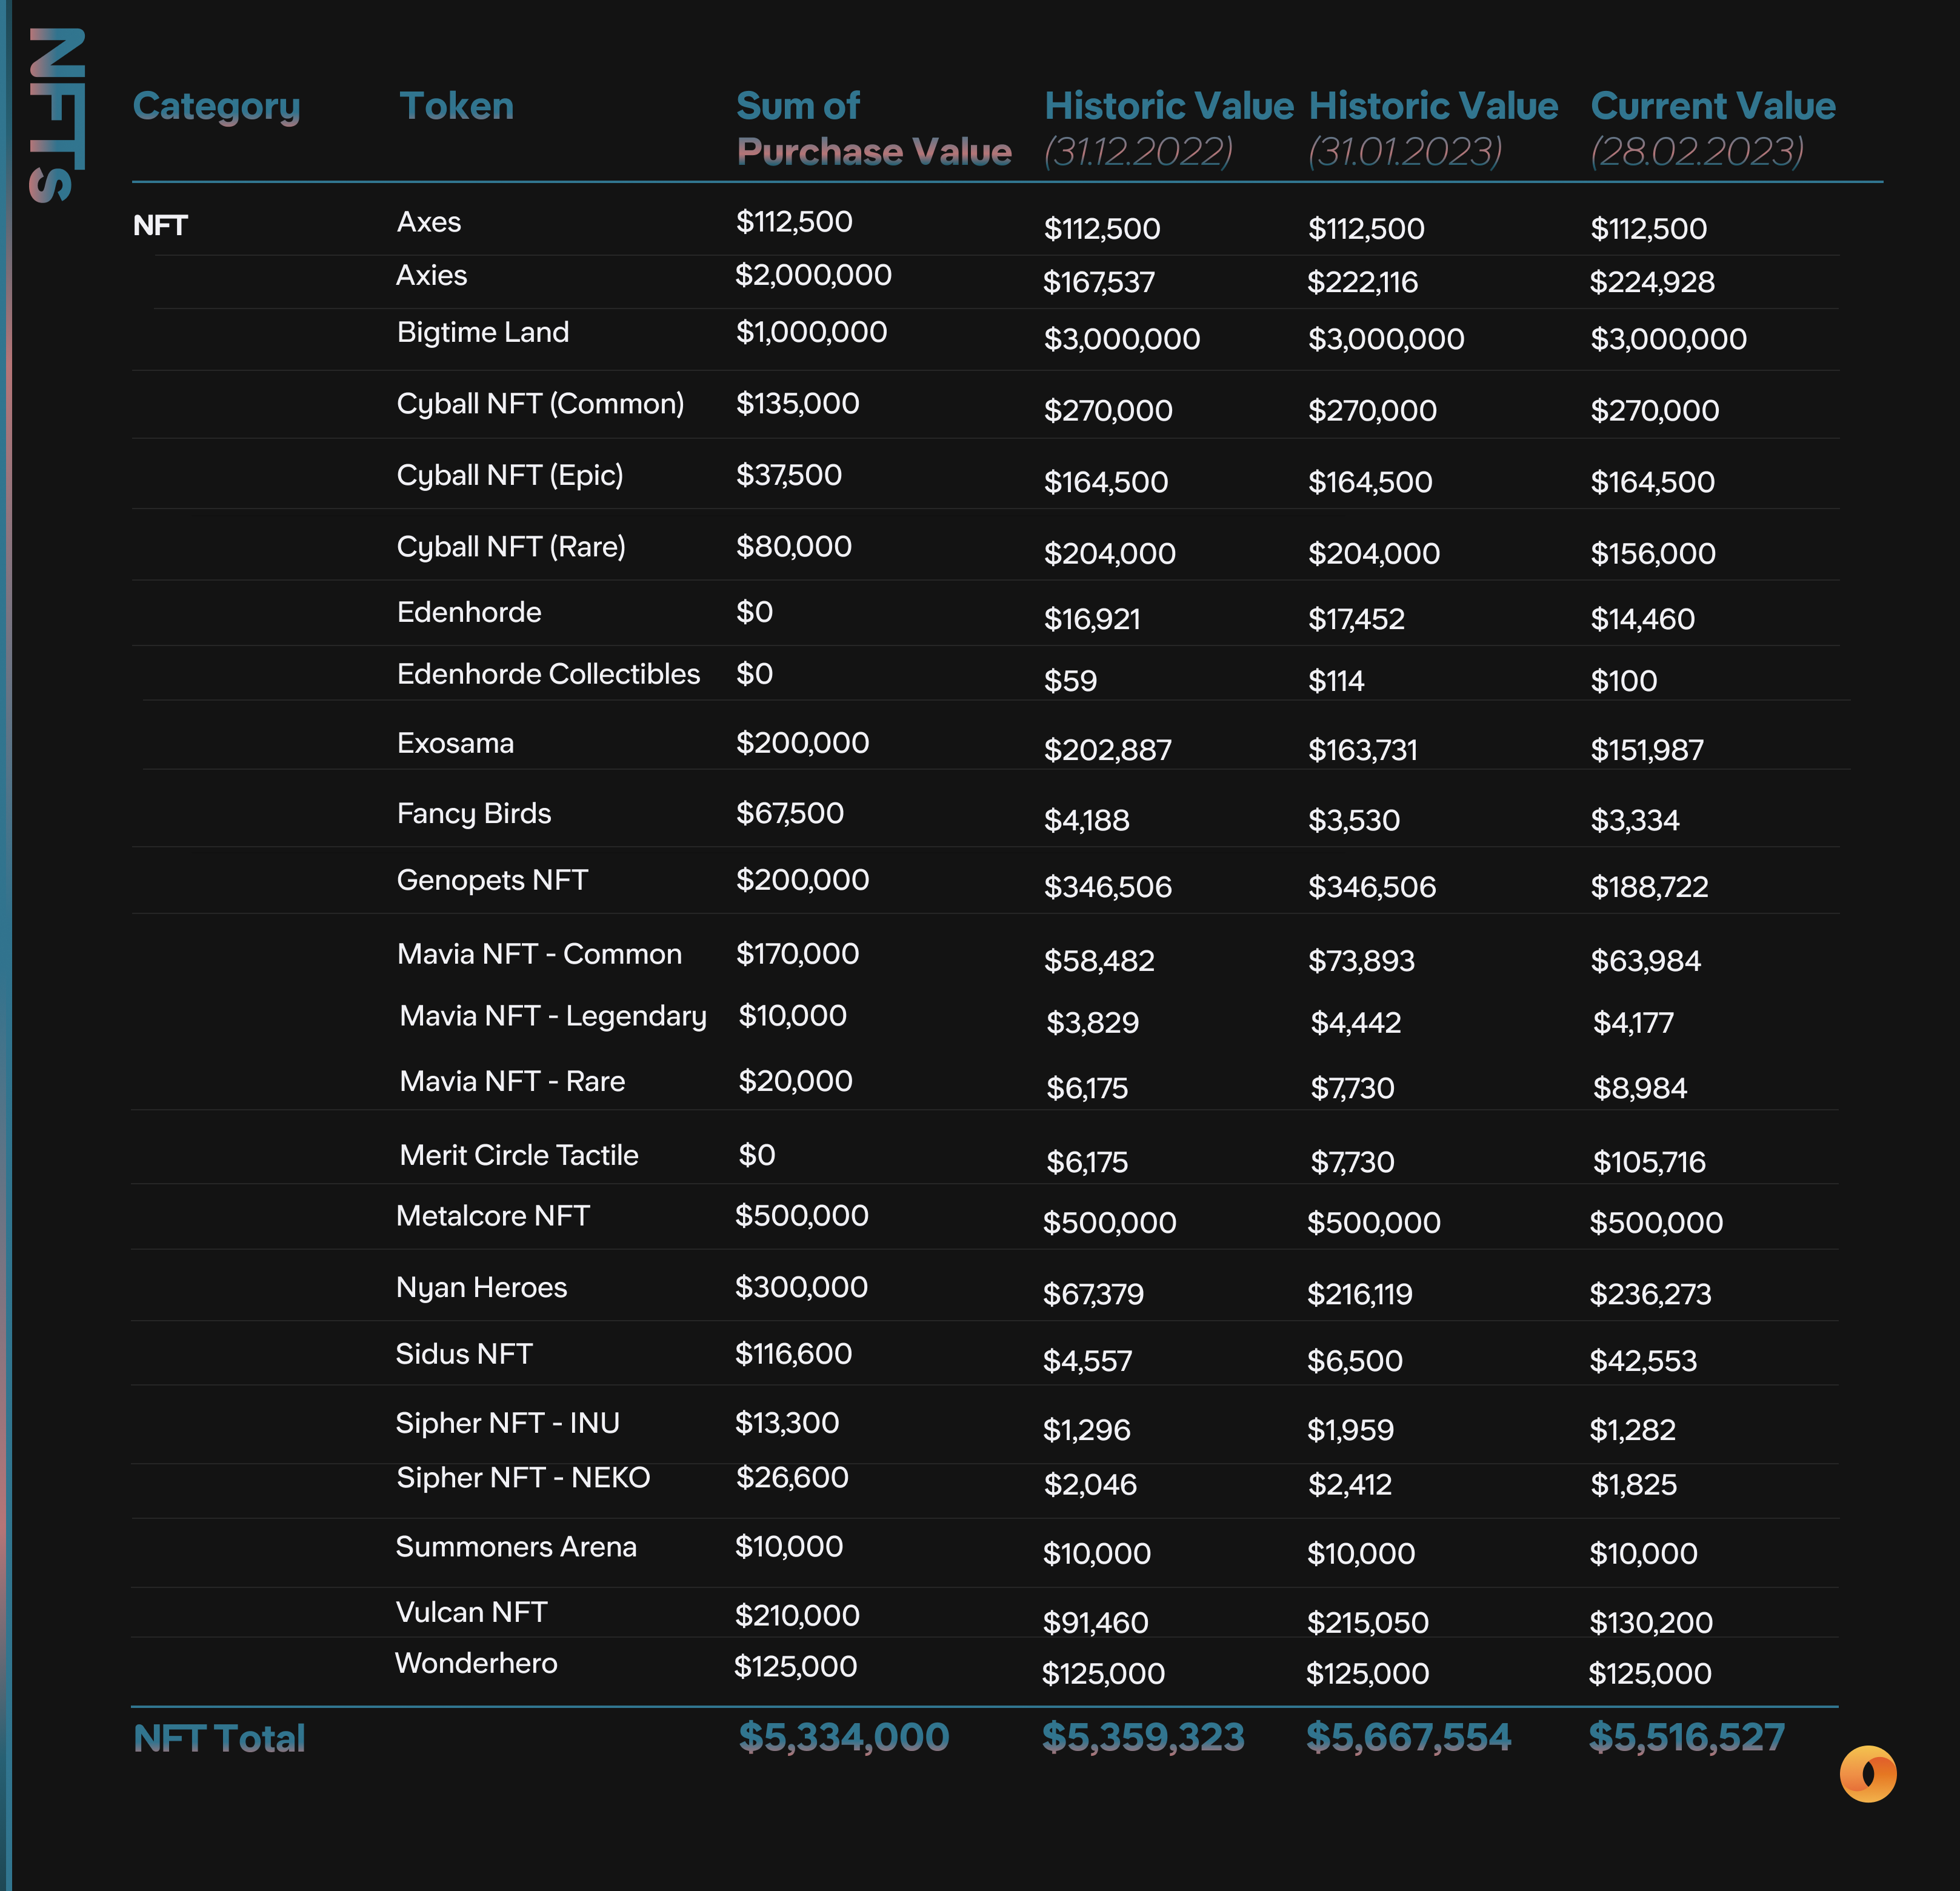
Task: Select the Sidus NFT token name
Action: (463, 1354)
